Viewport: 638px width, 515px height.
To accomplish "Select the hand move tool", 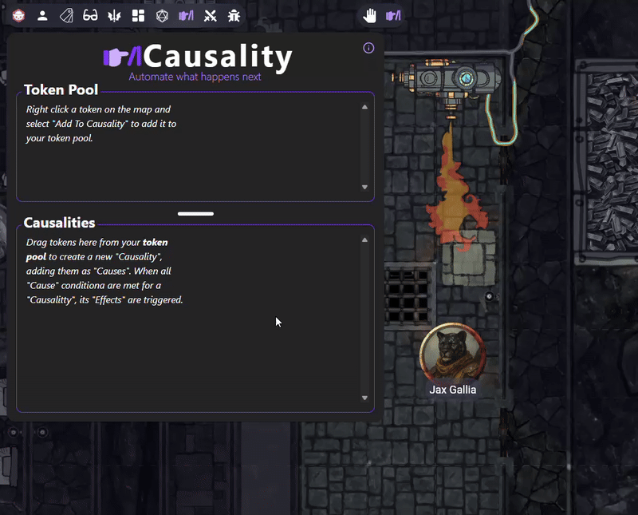I will [369, 16].
